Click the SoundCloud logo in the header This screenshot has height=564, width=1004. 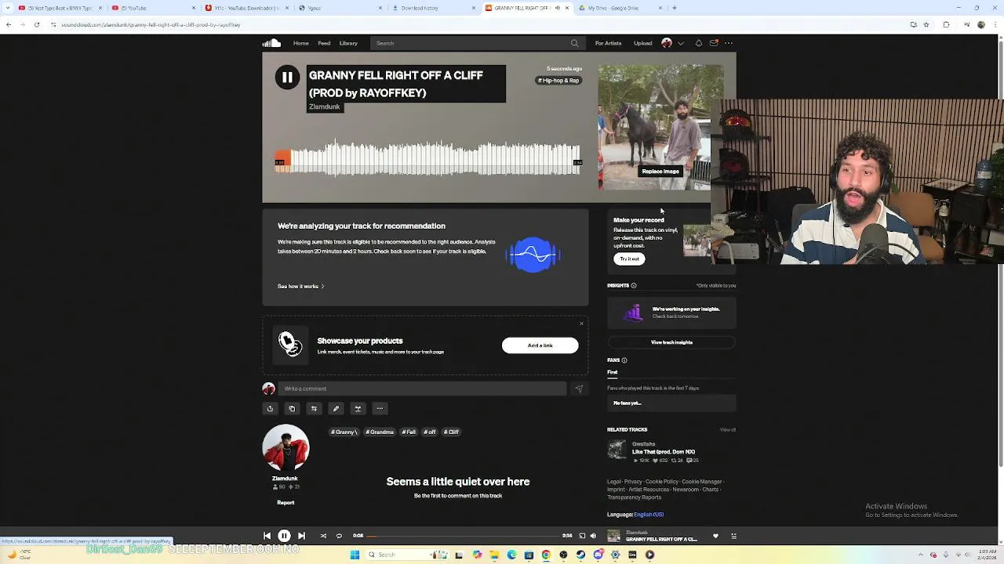coord(271,43)
